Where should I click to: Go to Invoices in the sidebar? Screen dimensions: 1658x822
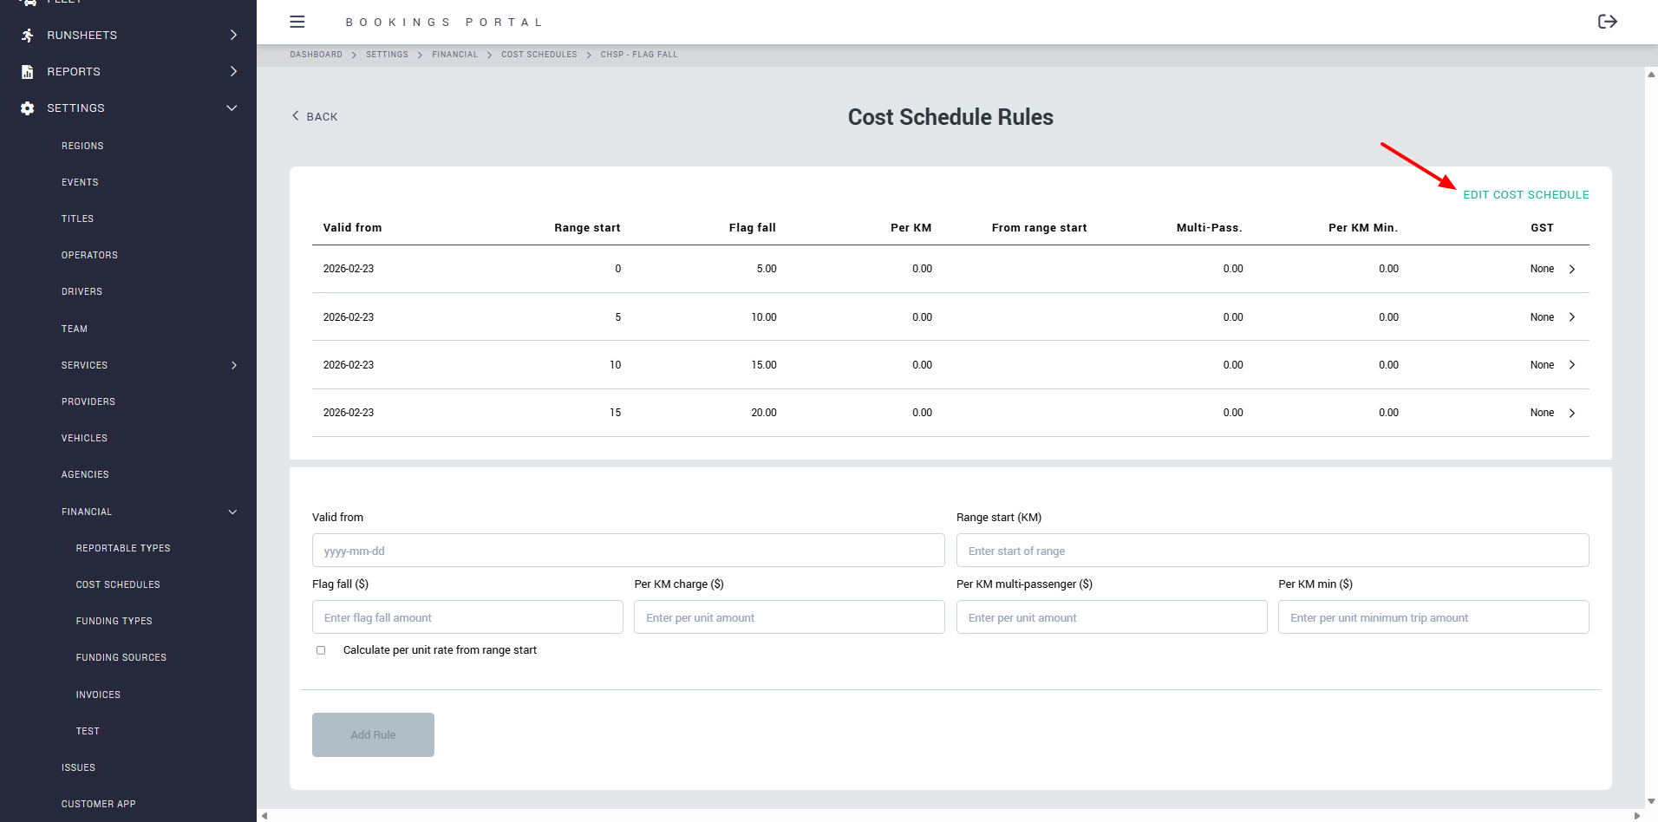(x=98, y=695)
